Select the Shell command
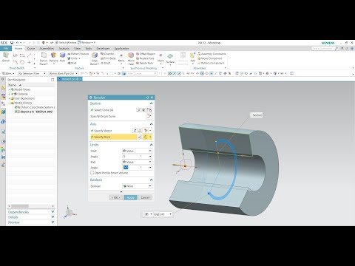 (72, 63)
